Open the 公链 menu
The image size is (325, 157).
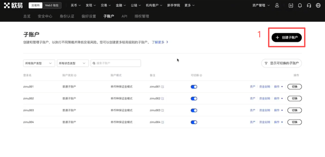click(136, 5)
